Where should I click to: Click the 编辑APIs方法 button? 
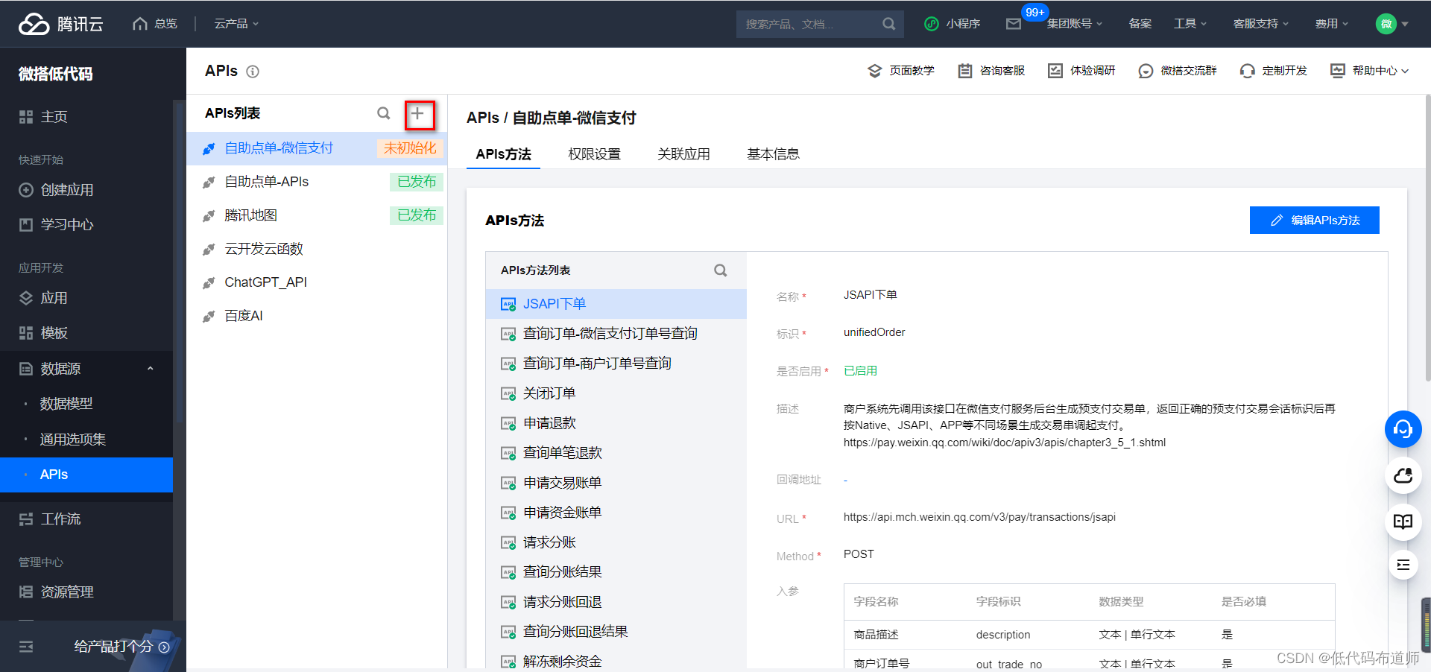1315,221
